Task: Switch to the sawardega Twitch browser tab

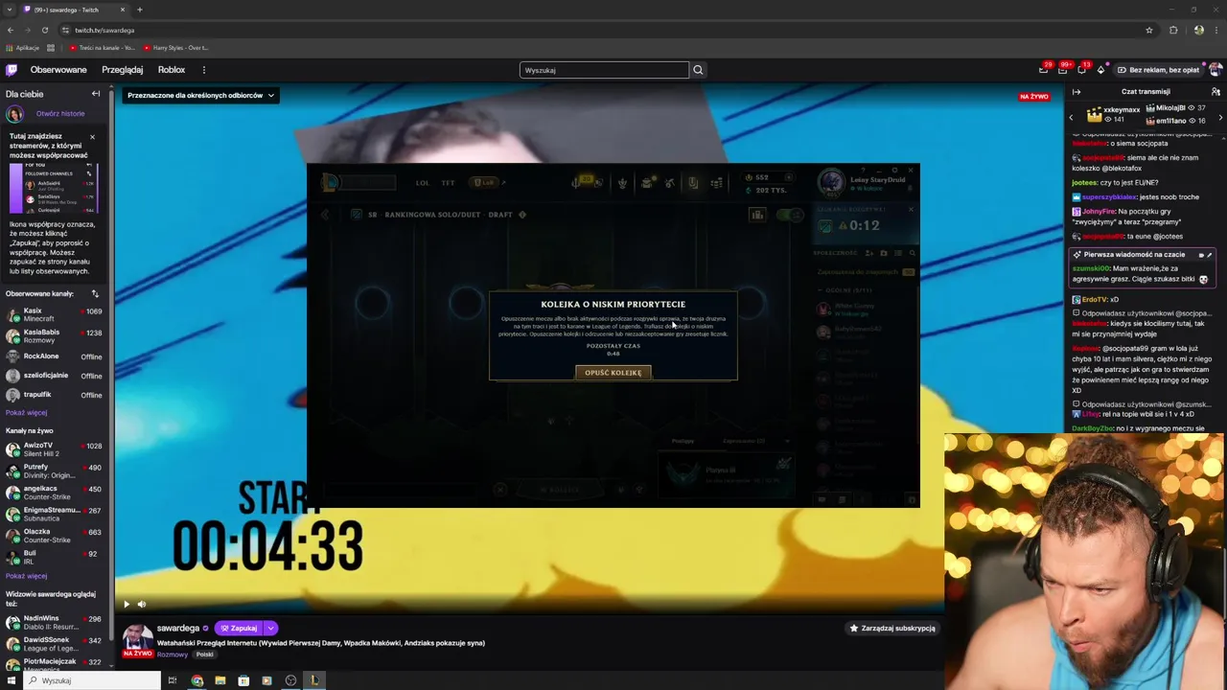Action: (73, 10)
